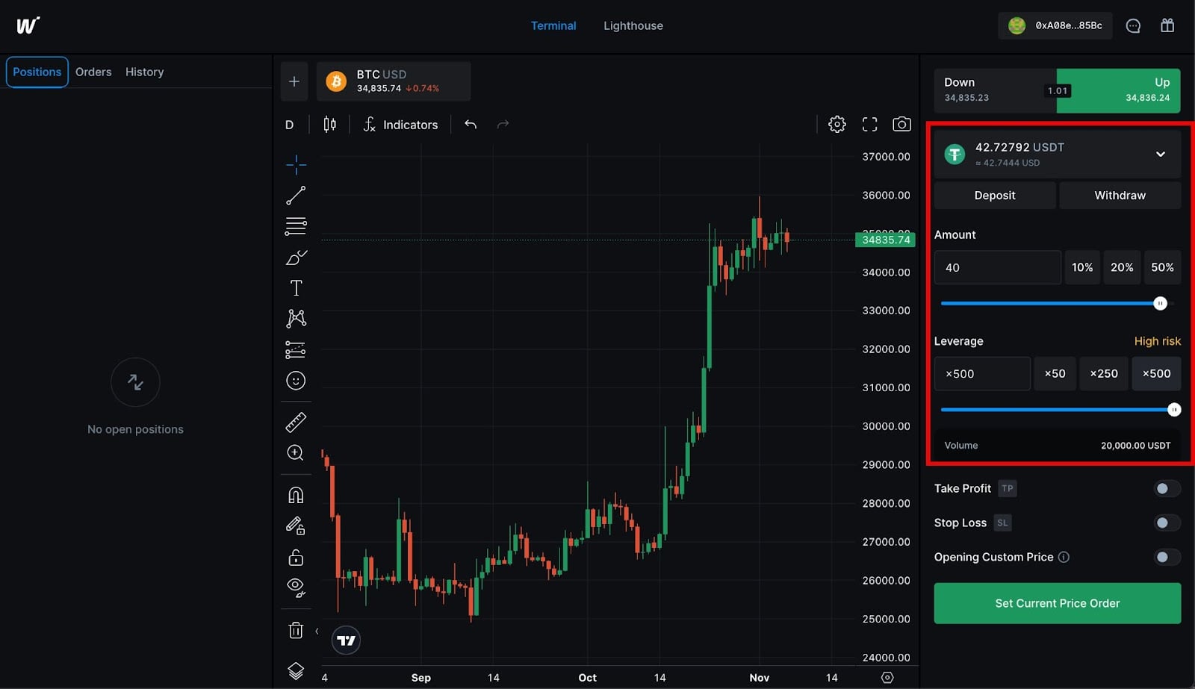Viewport: 1195px width, 689px height.
Task: Expand the USDT balance dropdown
Action: point(1160,155)
